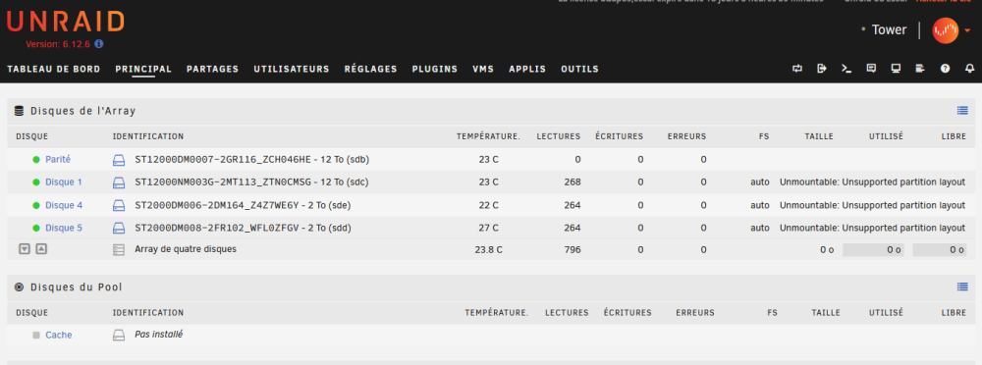Click the up arrow button in the array totals row
The width and height of the screenshot is (982, 365).
[40, 249]
